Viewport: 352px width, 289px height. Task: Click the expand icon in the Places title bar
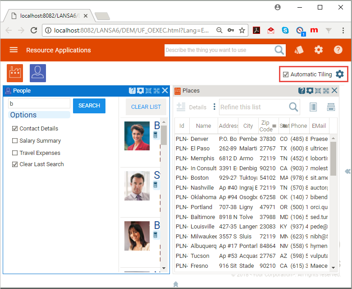(x=326, y=91)
